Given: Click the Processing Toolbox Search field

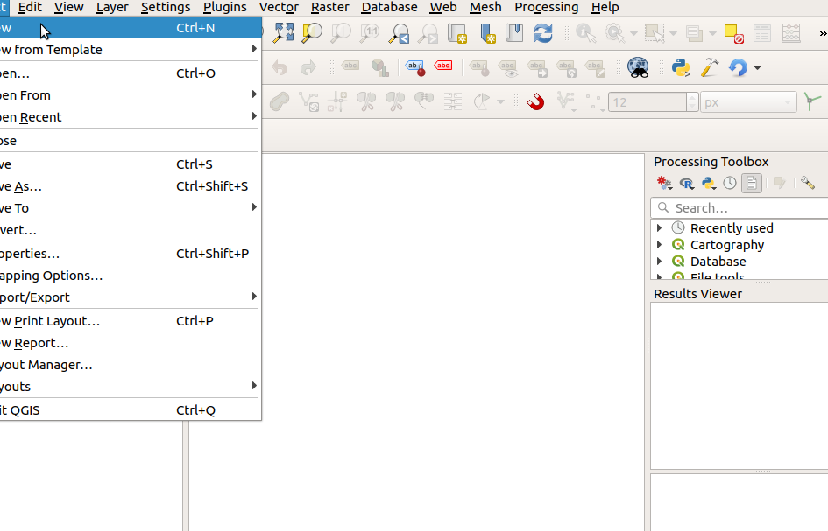Looking at the screenshot, I should (x=745, y=208).
